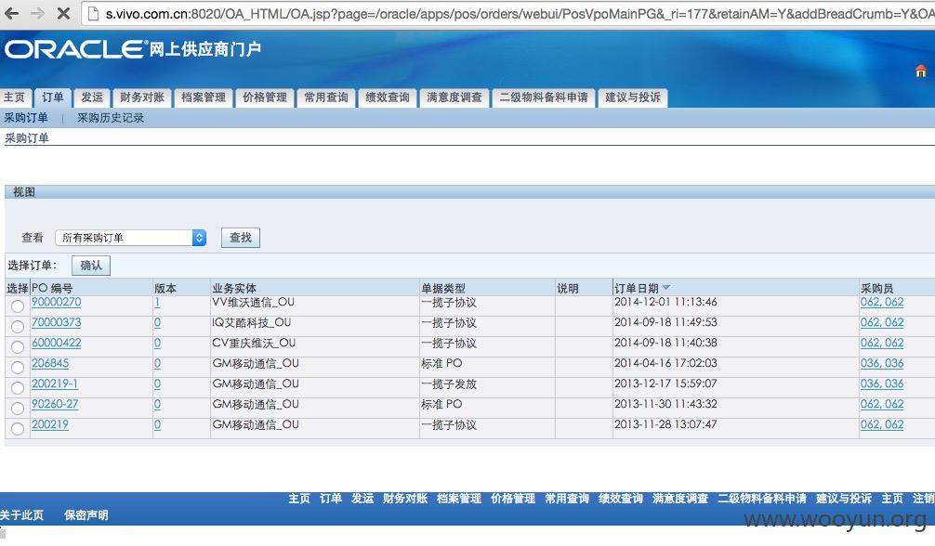Click footer link 二级物料备料申请
This screenshot has height=546, width=935.
(762, 499)
